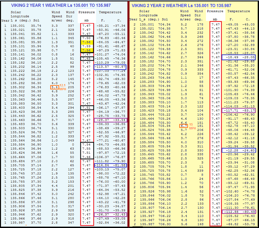Click the pressure value 7.54
This screenshot has width=259, height=228.
tap(87, 145)
